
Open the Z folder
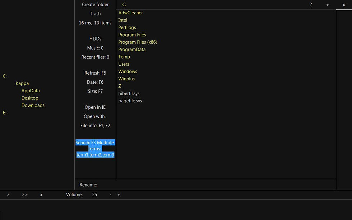(x=120, y=86)
